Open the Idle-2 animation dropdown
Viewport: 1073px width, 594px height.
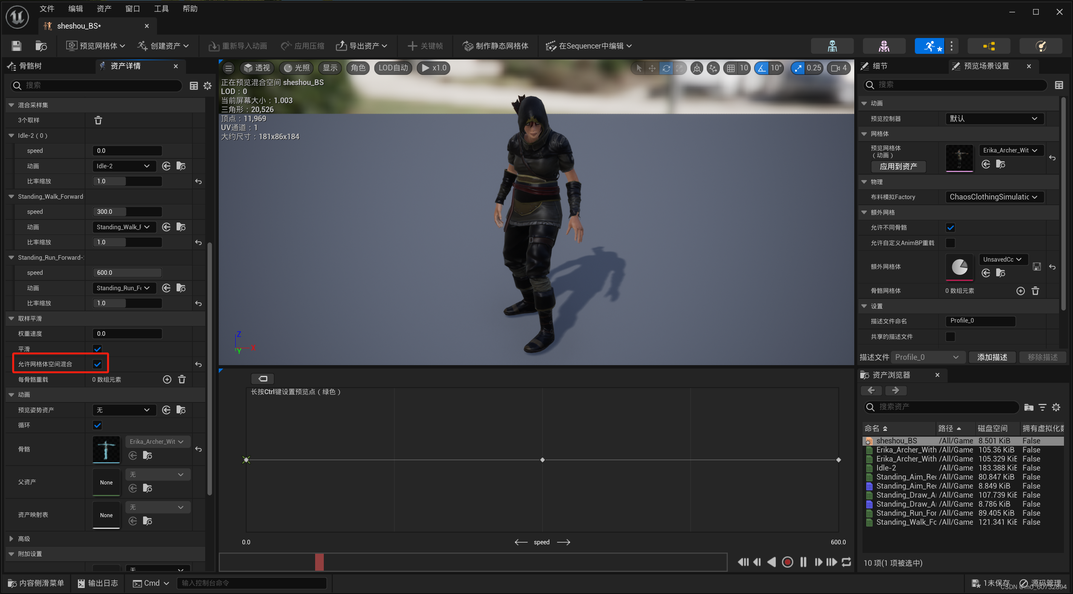[x=123, y=166]
